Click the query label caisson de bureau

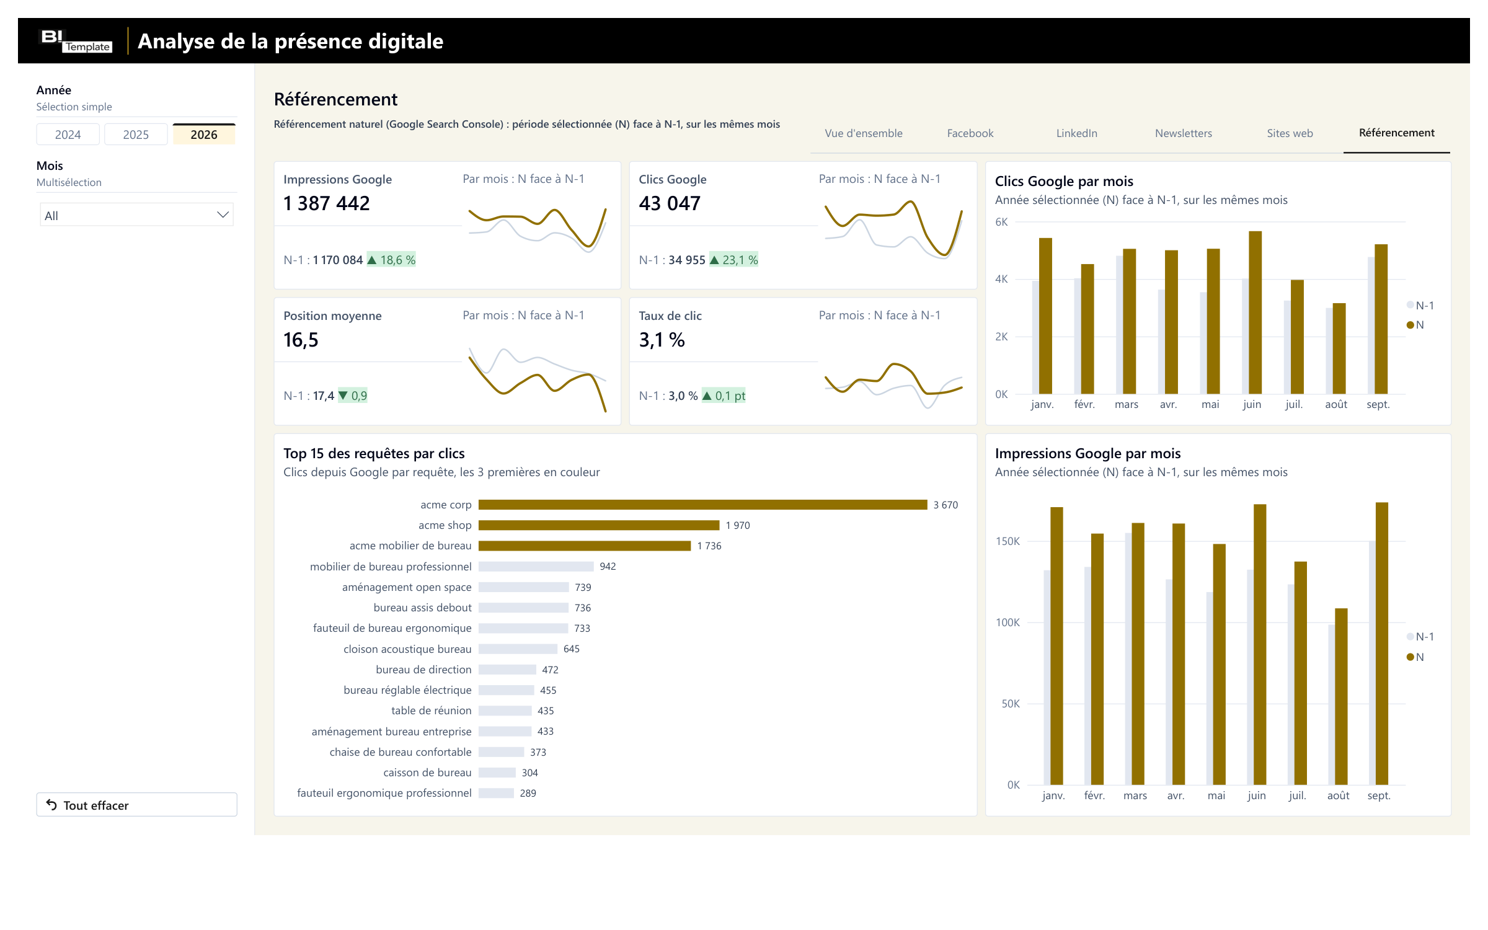(427, 773)
